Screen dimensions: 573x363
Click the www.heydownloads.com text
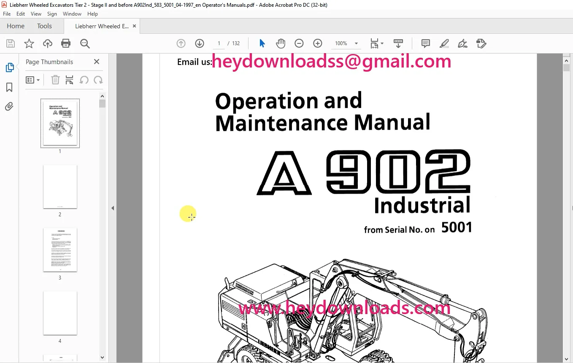click(x=344, y=308)
